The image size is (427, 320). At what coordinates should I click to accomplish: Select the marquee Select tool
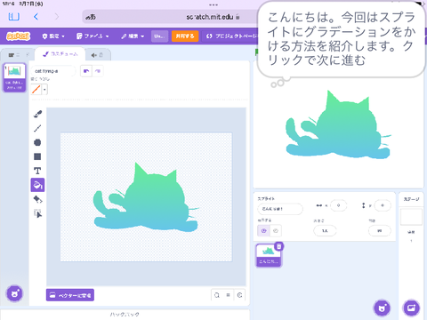click(37, 213)
